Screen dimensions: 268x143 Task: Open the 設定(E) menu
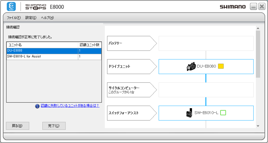pyautogui.click(x=31, y=18)
